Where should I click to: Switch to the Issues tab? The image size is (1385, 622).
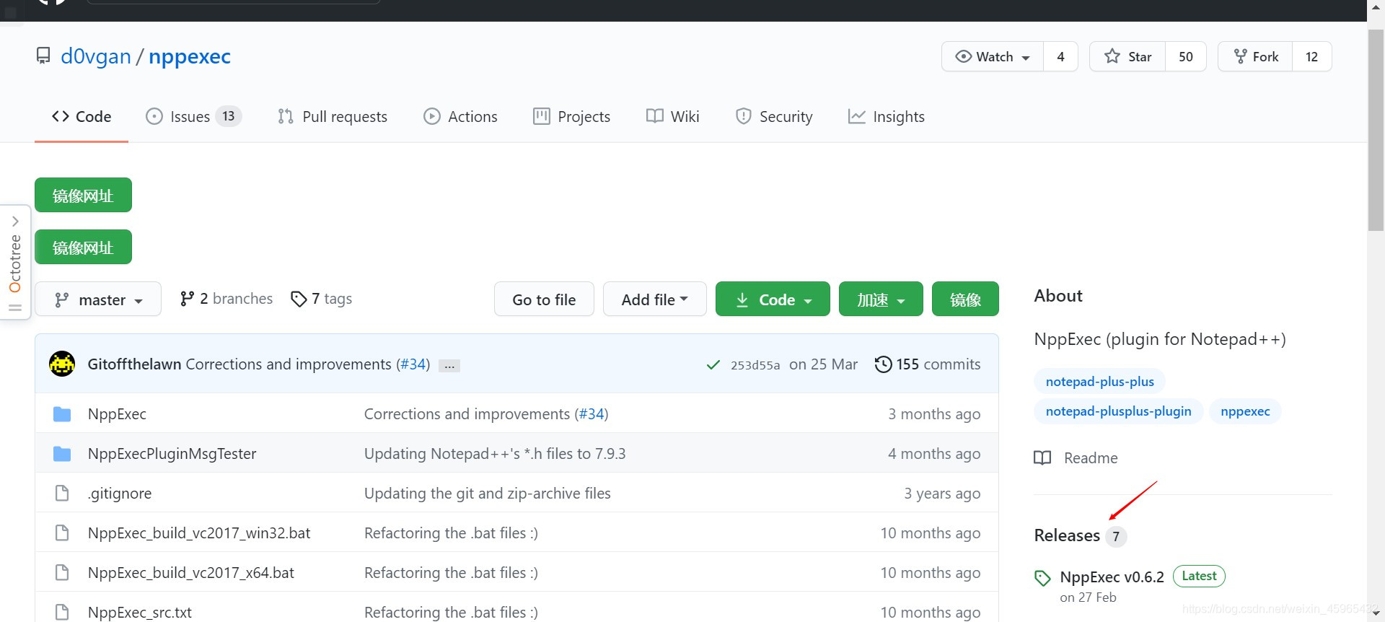click(193, 116)
